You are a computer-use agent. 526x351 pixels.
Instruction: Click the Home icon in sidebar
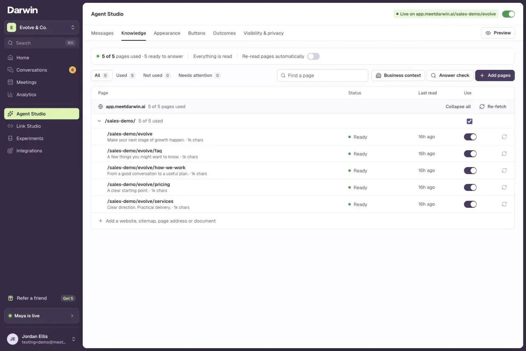[10, 58]
